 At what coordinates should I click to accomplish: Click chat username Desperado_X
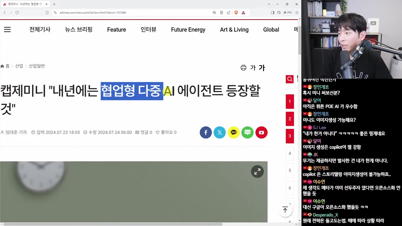325,215
